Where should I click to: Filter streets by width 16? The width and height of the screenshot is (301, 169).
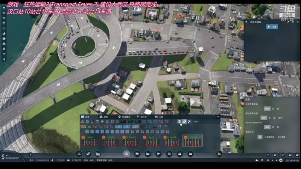pyautogui.click(x=132, y=132)
